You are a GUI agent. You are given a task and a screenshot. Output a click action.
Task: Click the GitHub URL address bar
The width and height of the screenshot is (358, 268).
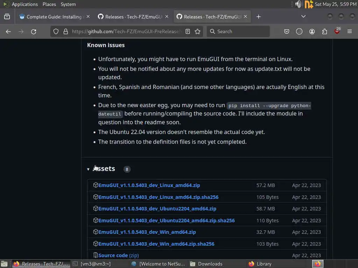point(126,31)
